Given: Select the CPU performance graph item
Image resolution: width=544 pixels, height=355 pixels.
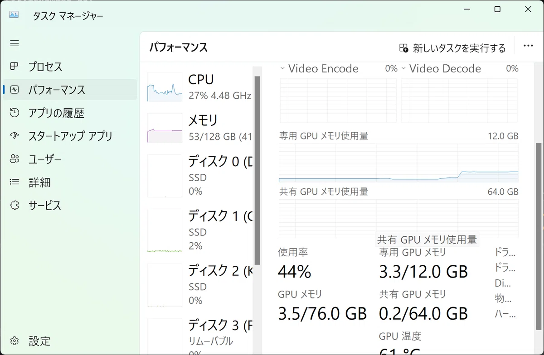Looking at the screenshot, I should pos(199,87).
